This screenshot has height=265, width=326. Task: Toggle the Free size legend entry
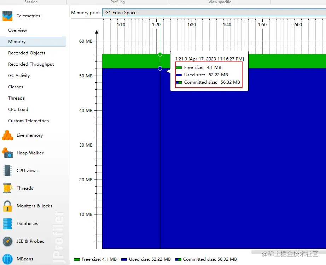95,259
